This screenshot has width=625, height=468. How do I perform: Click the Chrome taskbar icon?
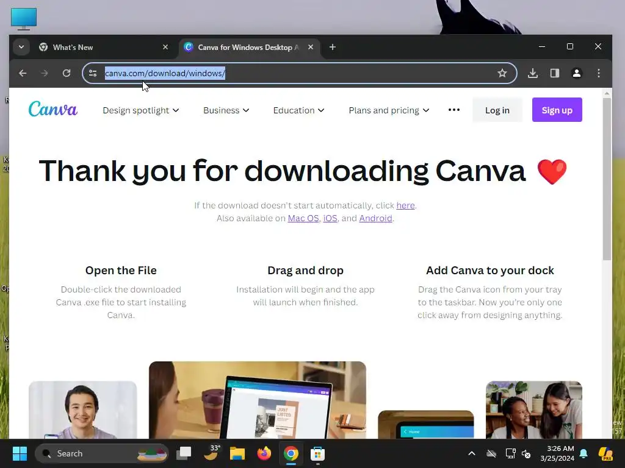291,453
